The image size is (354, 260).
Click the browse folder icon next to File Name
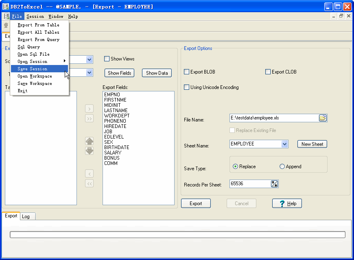point(323,118)
